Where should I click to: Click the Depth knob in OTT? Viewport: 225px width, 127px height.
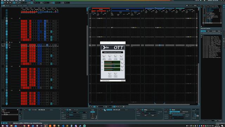click(x=104, y=56)
